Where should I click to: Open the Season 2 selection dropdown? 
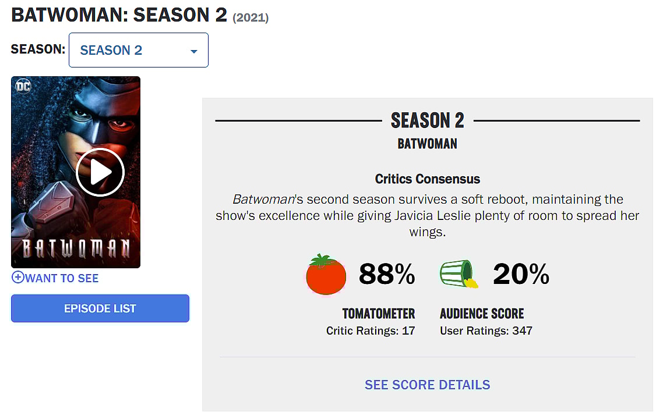138,50
